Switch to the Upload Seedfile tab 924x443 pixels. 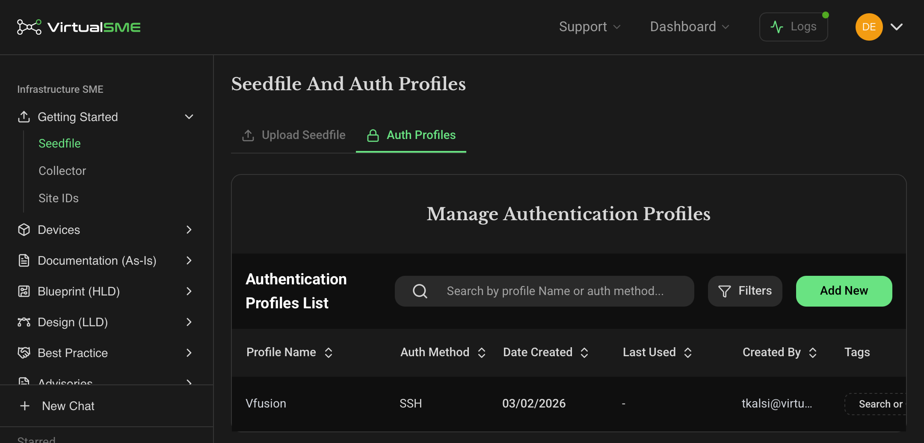pyautogui.click(x=294, y=135)
